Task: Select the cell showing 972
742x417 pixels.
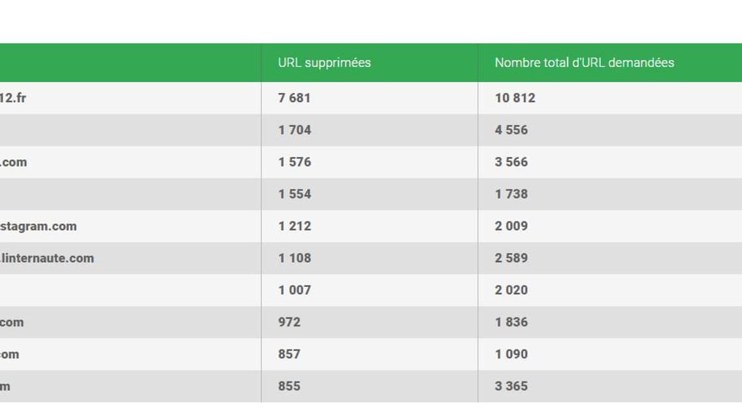Action: [289, 322]
